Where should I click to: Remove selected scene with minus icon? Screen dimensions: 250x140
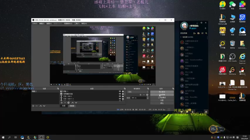[37, 106]
